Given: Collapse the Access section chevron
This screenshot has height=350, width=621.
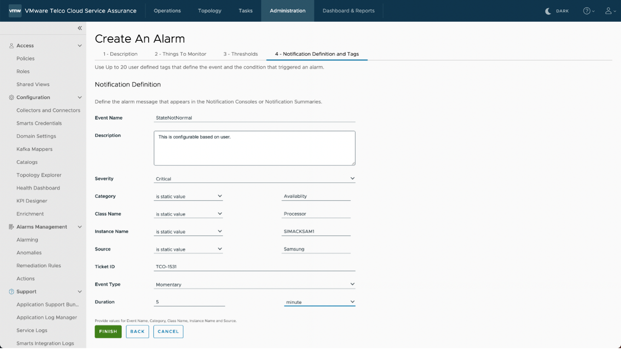Looking at the screenshot, I should 80,46.
